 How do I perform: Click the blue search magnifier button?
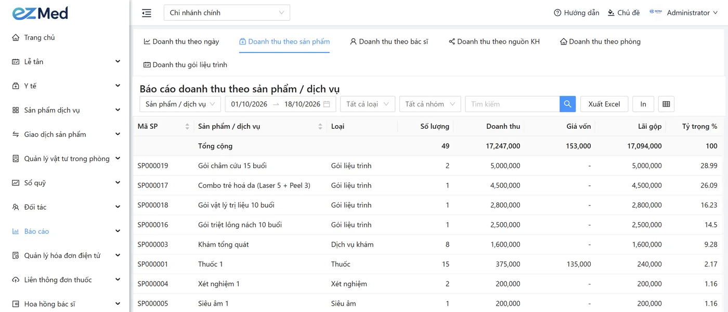[x=568, y=104]
